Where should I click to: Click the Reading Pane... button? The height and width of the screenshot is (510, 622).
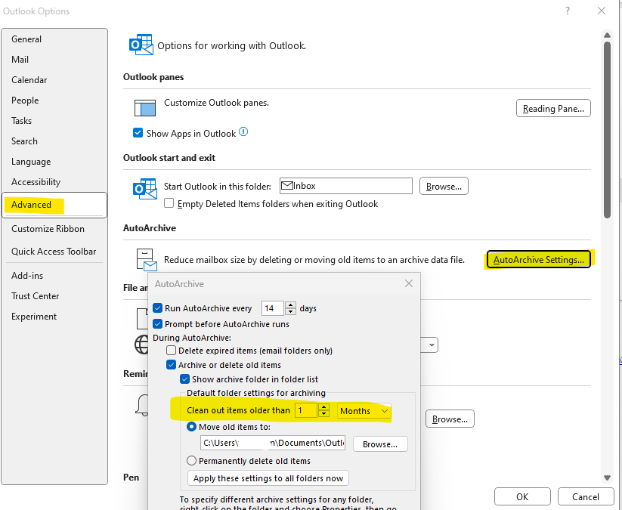click(x=553, y=108)
